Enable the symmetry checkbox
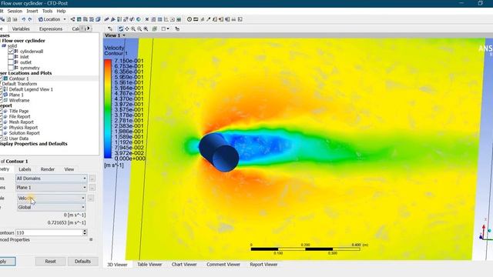 [x=11, y=68]
